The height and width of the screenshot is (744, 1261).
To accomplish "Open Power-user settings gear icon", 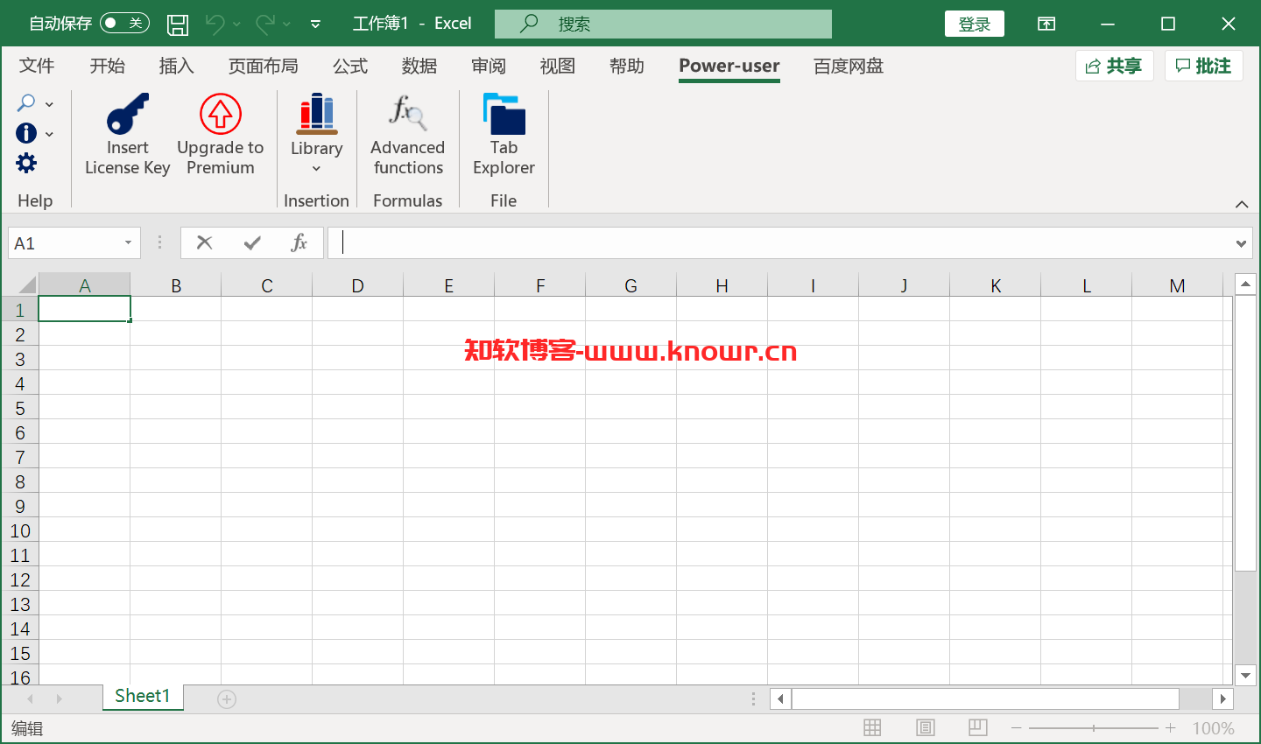I will click(26, 163).
